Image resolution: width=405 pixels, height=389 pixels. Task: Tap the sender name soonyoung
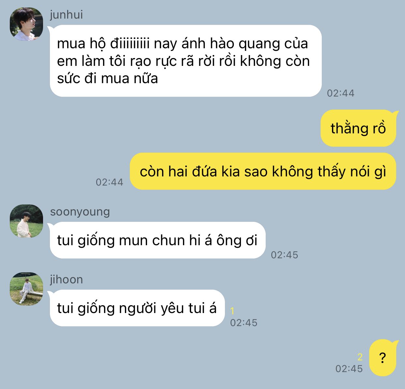[x=80, y=212]
